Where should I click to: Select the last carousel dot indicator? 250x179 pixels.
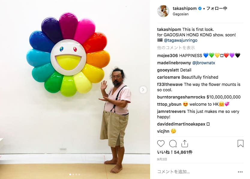coord(79,174)
